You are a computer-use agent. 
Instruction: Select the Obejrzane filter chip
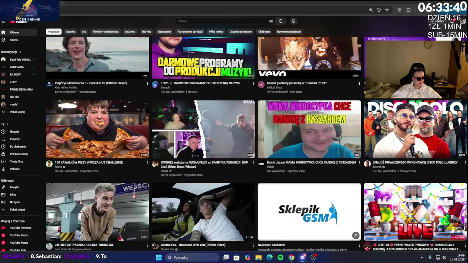coord(264,32)
